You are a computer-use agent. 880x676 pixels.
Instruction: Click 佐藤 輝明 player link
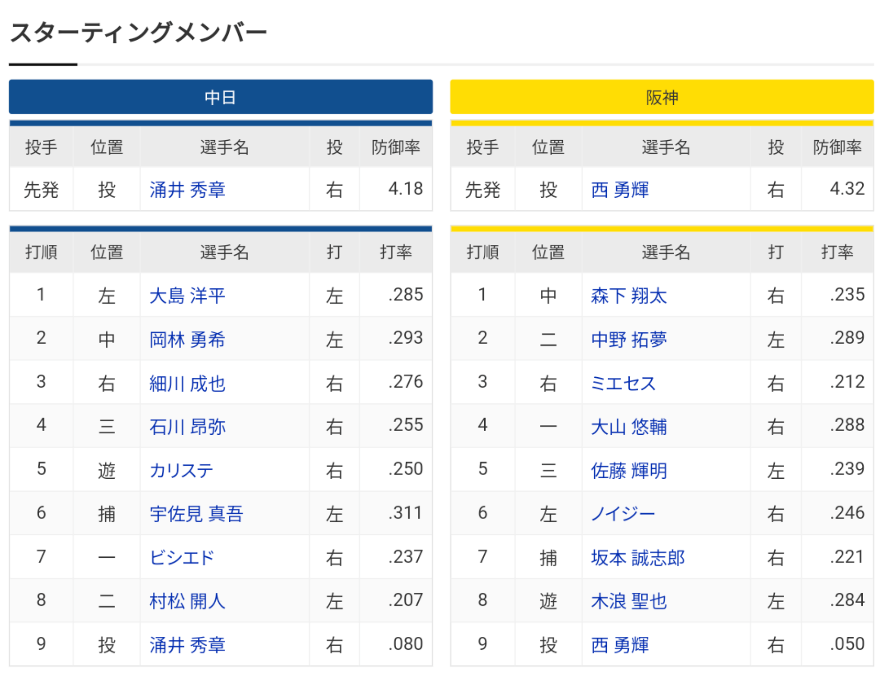click(628, 470)
